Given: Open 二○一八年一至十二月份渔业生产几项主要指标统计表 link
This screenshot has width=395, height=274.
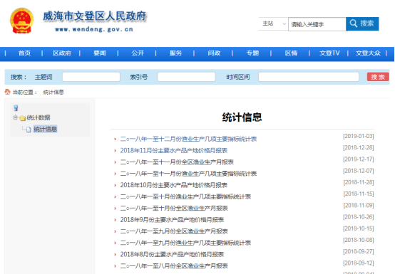Looking at the screenshot, I should coord(188,139).
